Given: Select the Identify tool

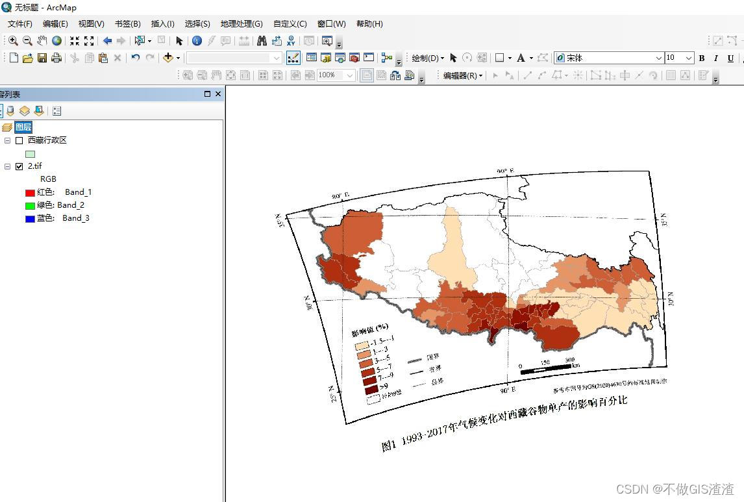Looking at the screenshot, I should (197, 40).
